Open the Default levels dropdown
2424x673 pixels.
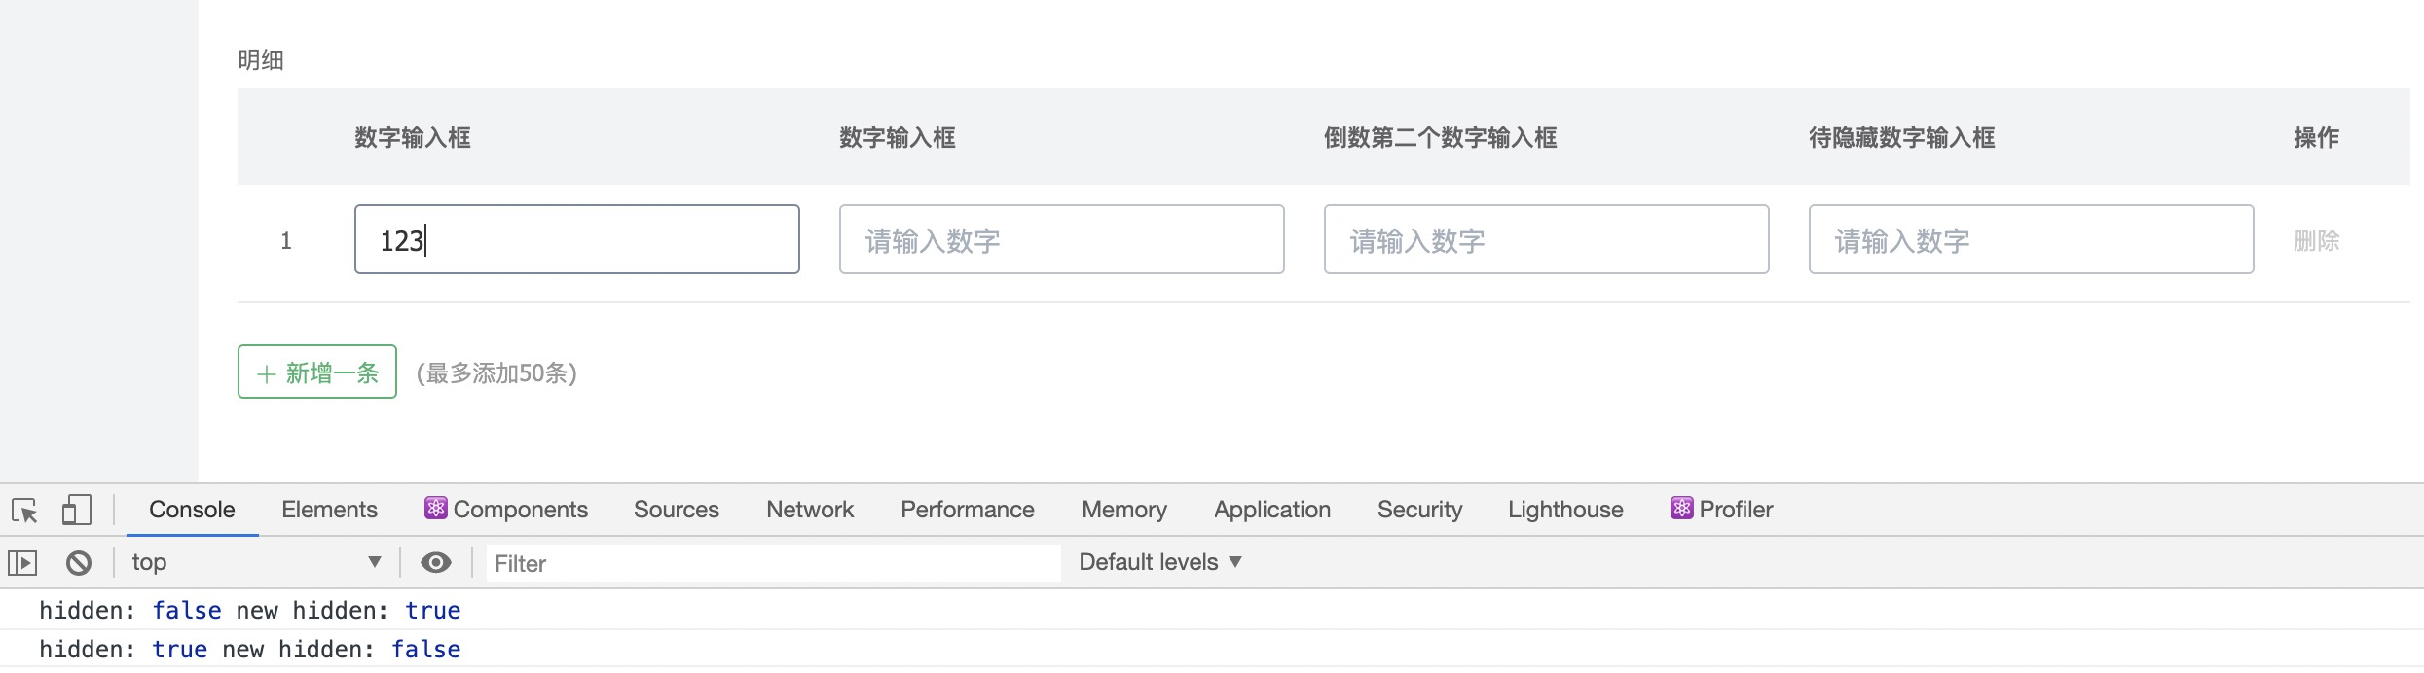(x=1160, y=562)
